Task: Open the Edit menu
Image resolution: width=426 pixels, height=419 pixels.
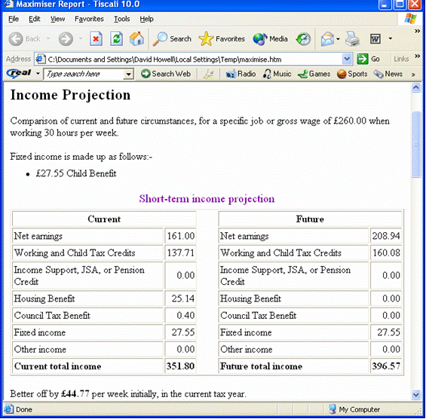Action: pyautogui.click(x=35, y=19)
